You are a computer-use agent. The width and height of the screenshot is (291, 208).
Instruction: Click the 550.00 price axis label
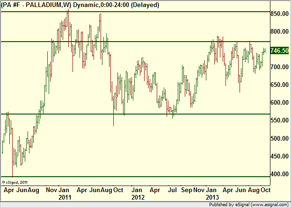coord(279,120)
